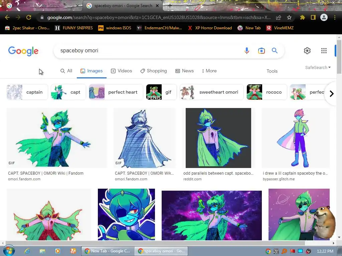This screenshot has height=256, width=342.
Task: Click the browser back arrow
Action: coord(7,17)
